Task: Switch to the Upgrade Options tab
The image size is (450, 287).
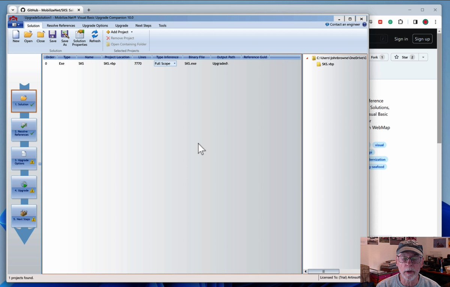Action: coord(95,25)
